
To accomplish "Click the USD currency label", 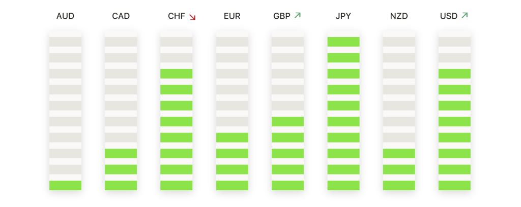I will click(x=449, y=16).
